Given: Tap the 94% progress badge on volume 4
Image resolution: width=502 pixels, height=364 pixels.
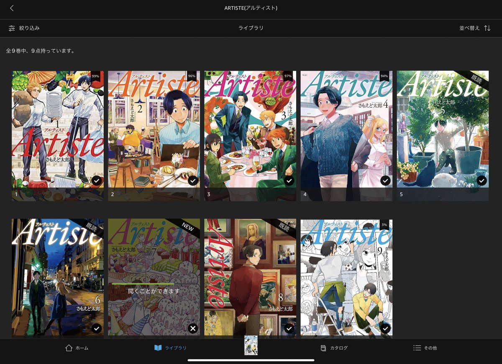Looking at the screenshot, I should [384, 76].
